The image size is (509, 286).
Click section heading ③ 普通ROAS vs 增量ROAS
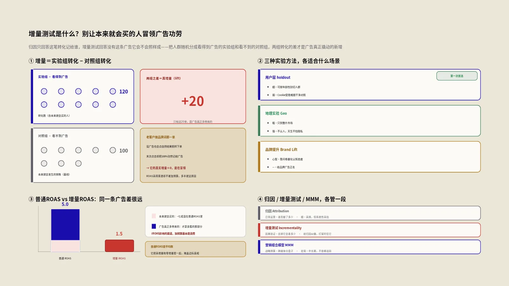click(x=86, y=199)
